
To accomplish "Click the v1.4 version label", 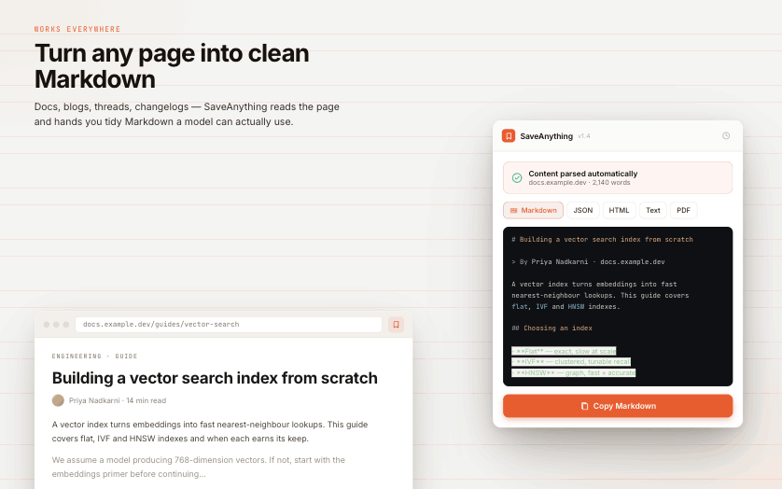I will click(x=584, y=135).
